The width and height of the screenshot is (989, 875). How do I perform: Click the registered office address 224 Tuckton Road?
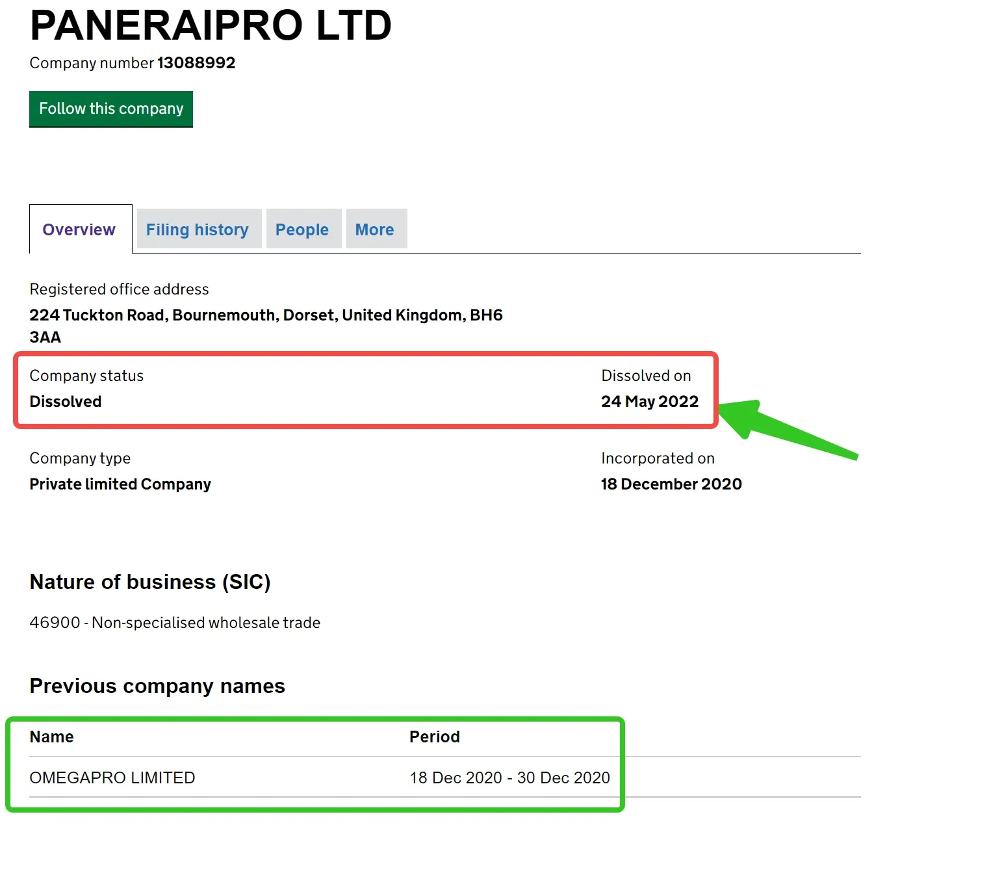266,326
